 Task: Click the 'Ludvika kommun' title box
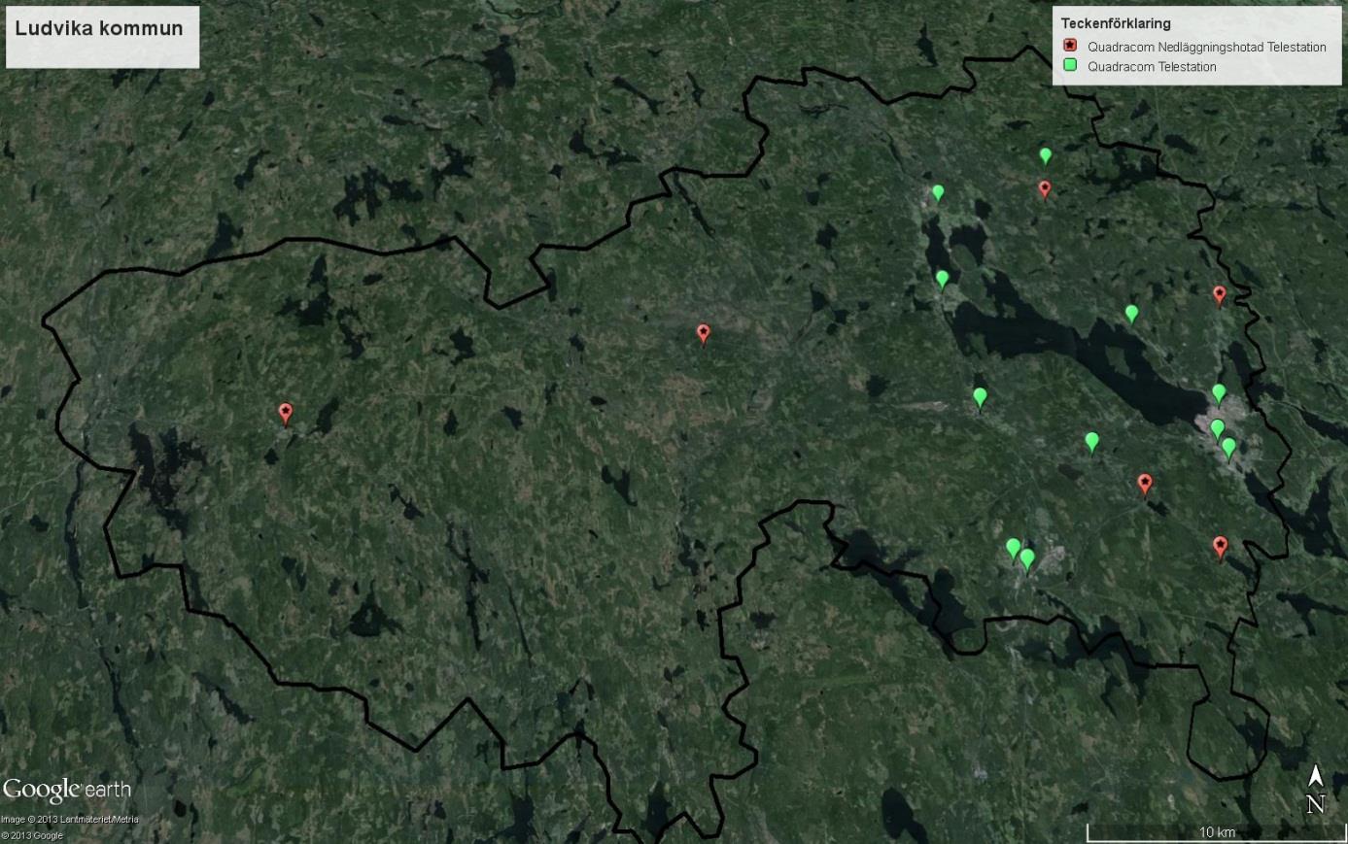tap(103, 37)
